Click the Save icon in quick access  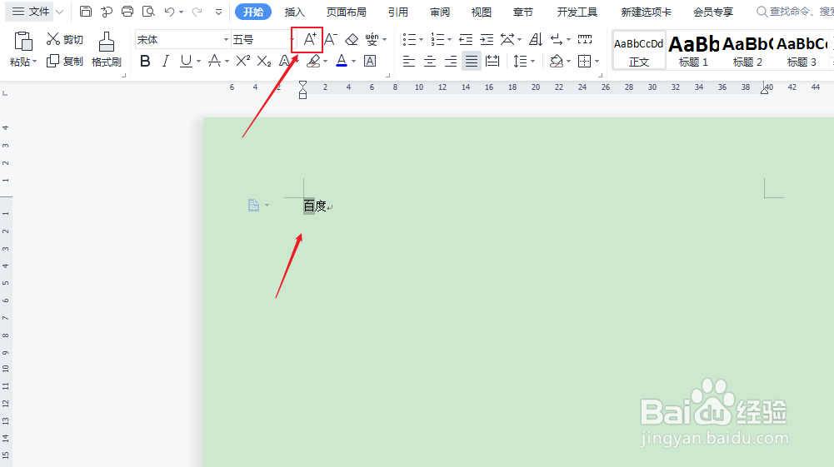point(86,11)
